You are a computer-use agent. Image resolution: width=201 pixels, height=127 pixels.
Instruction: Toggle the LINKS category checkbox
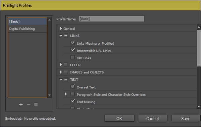click(x=66, y=36)
